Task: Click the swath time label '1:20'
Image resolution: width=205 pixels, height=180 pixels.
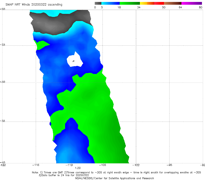Action: pyautogui.click(x=78, y=168)
